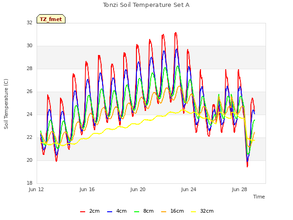Viewport: 293px width, 220px height.
Task: Click the Soil Temperature (C) axis label
Action: (6, 104)
